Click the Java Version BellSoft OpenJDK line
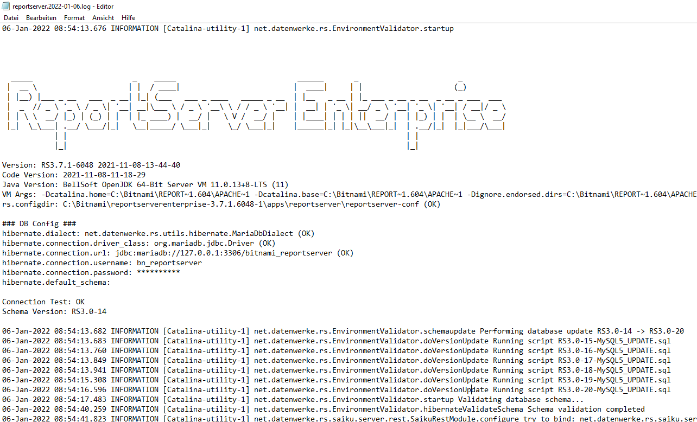The image size is (697, 422). coord(145,185)
